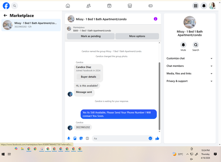Click phone number message 3023965202
The image size is (221, 162).
coord(83,127)
